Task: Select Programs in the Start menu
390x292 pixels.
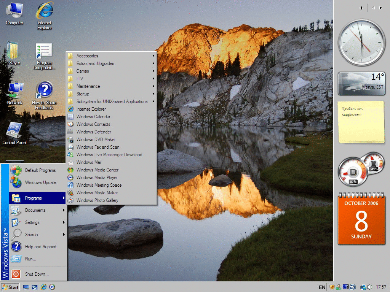Action: point(38,198)
